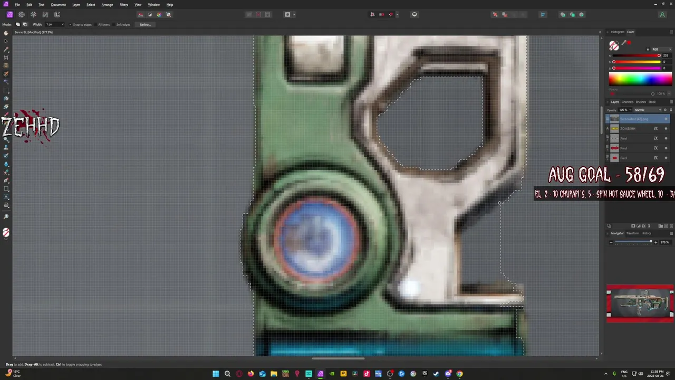Open the Color panel options menu

point(671,32)
